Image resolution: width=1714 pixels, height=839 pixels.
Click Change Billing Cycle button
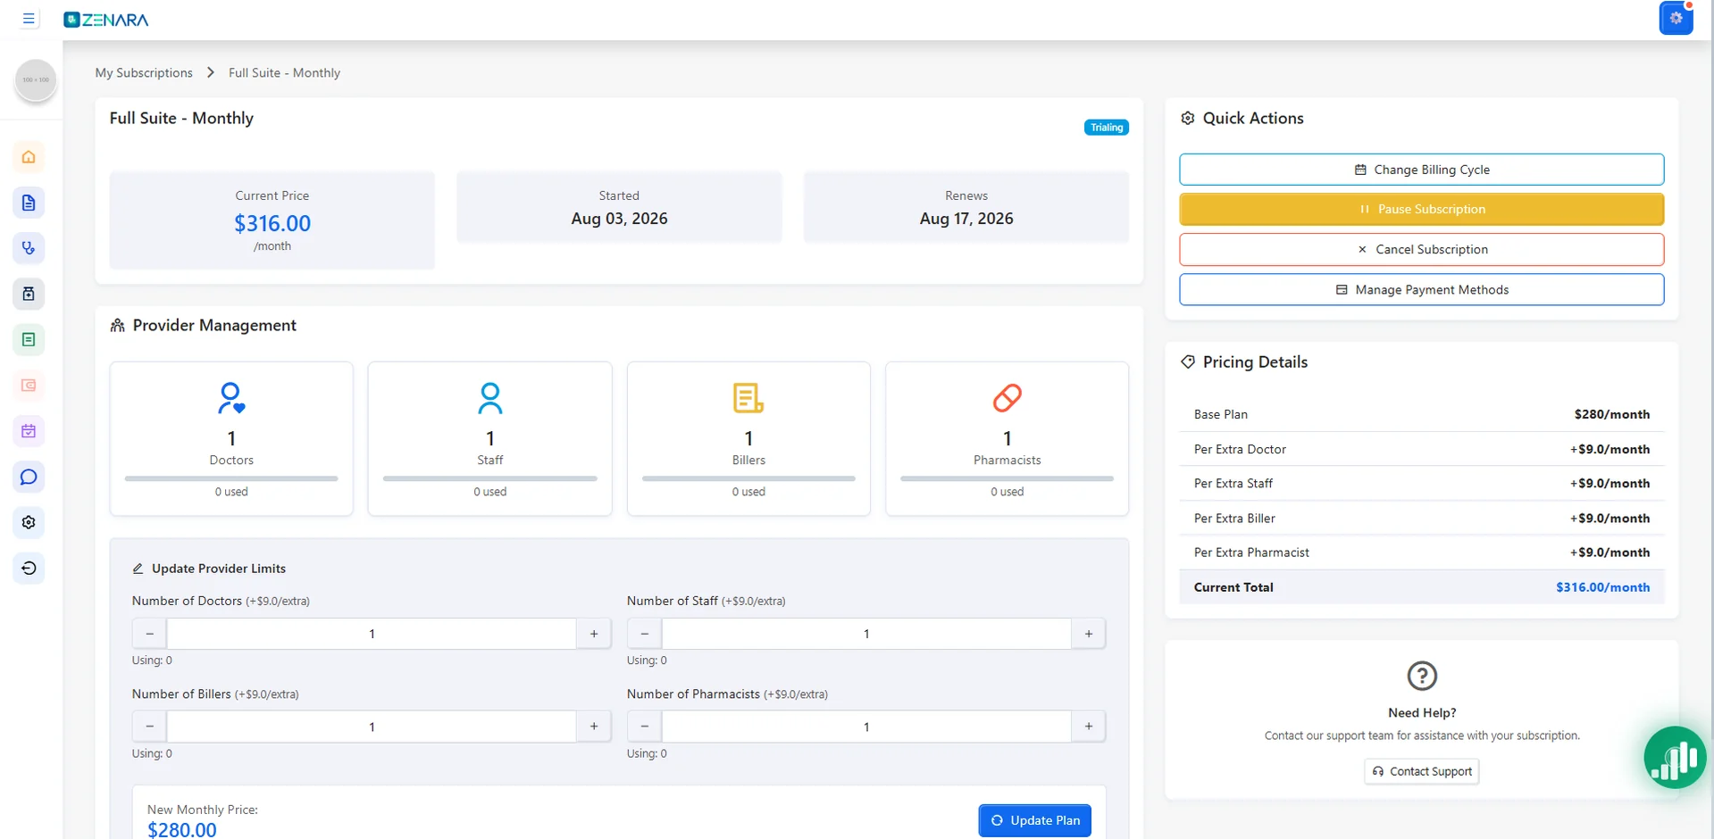click(1421, 170)
